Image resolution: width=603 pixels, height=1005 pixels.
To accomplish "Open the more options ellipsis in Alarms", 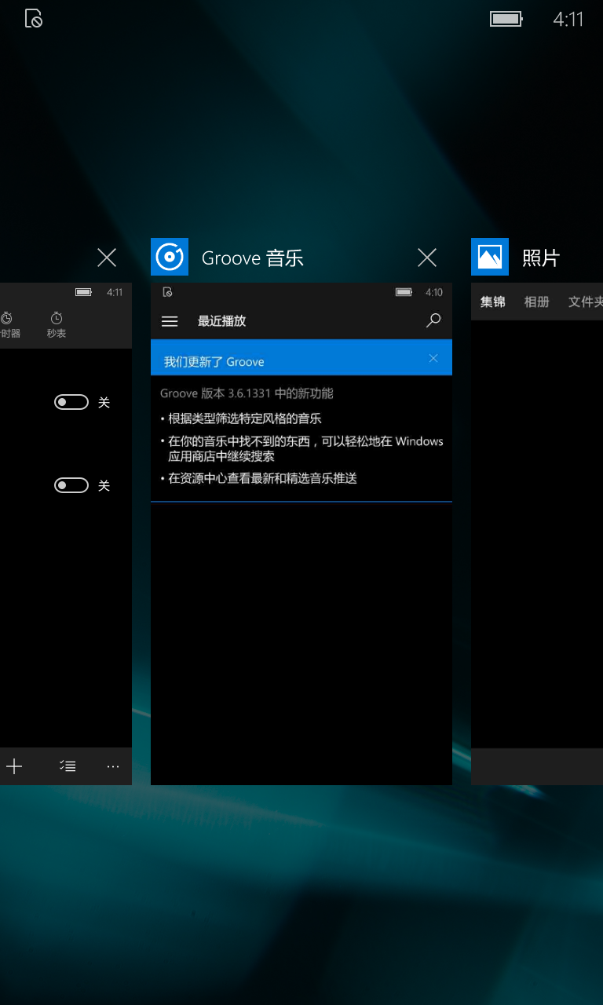I will (x=113, y=766).
